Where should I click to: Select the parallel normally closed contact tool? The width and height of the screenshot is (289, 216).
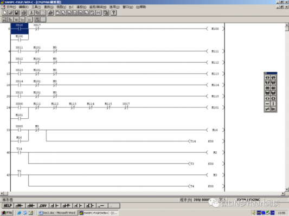pos(273,83)
